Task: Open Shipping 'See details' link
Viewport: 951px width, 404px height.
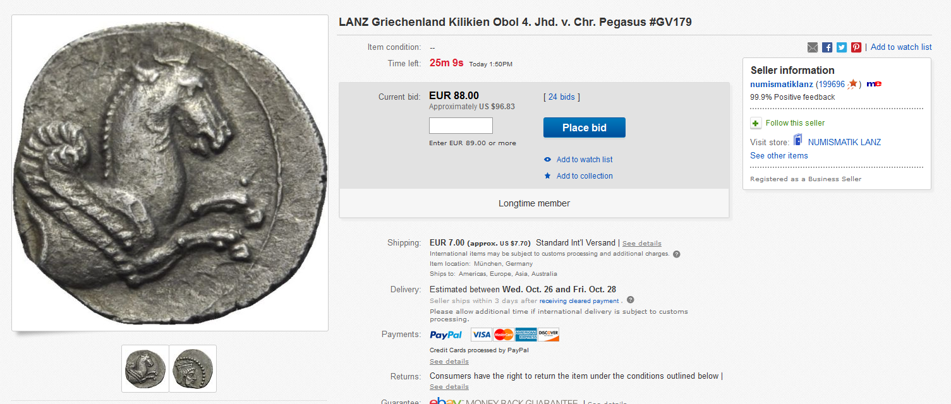Action: click(x=641, y=244)
